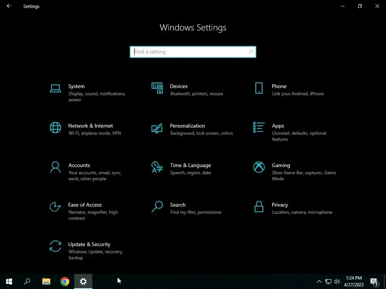Viewport: 386px width, 289px height.
Task: Select the Devices heading
Action: 179,86
